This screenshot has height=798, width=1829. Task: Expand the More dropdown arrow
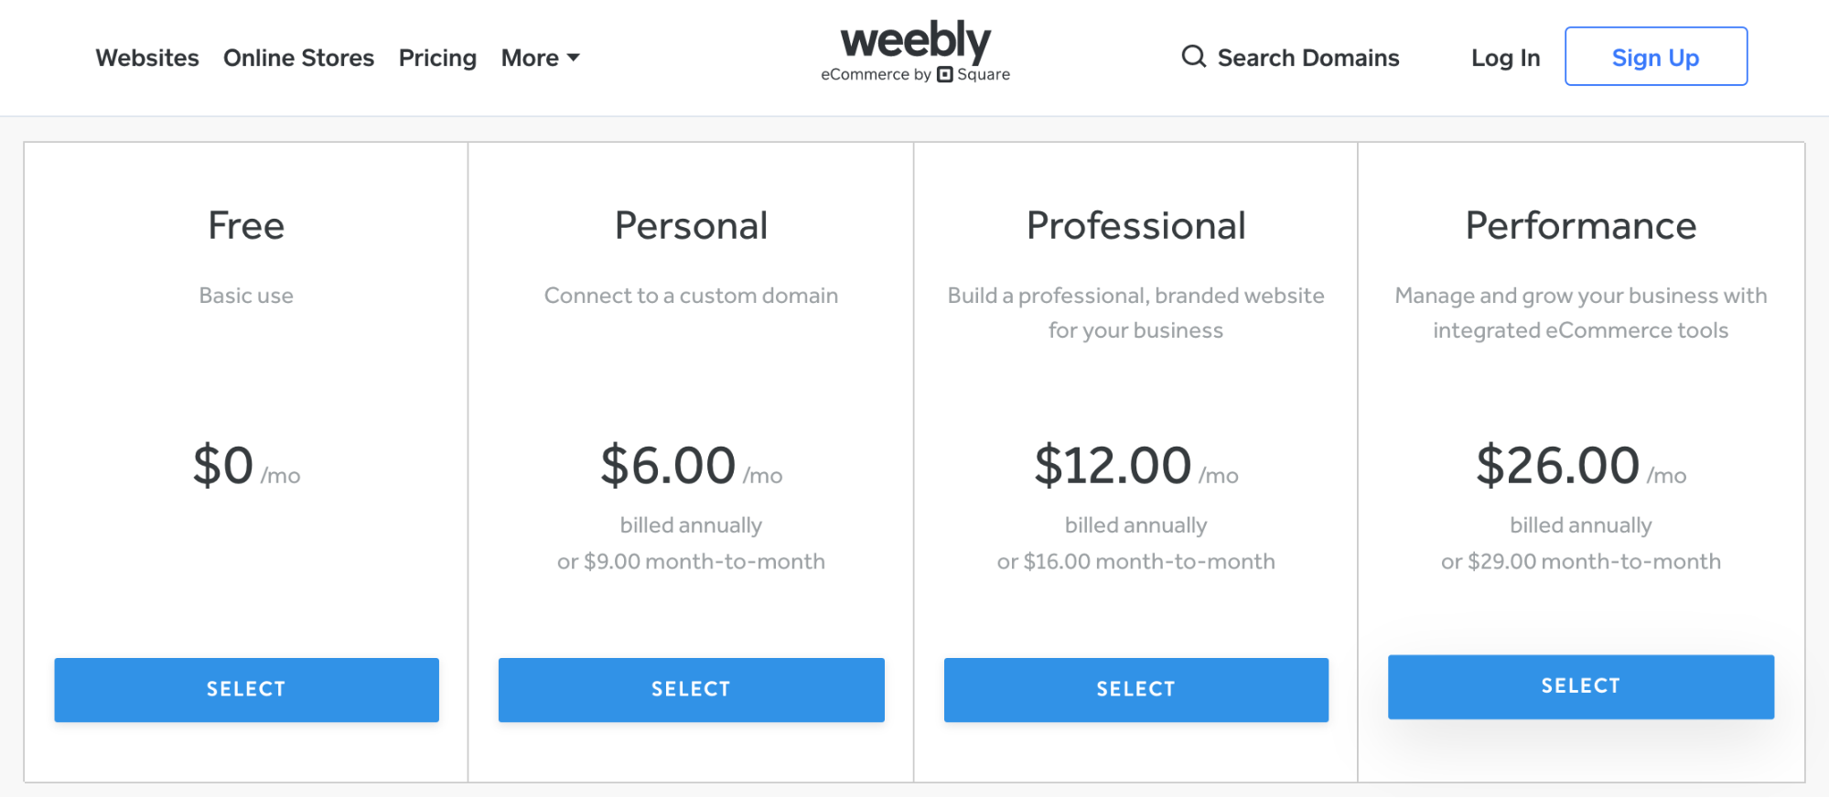[574, 58]
